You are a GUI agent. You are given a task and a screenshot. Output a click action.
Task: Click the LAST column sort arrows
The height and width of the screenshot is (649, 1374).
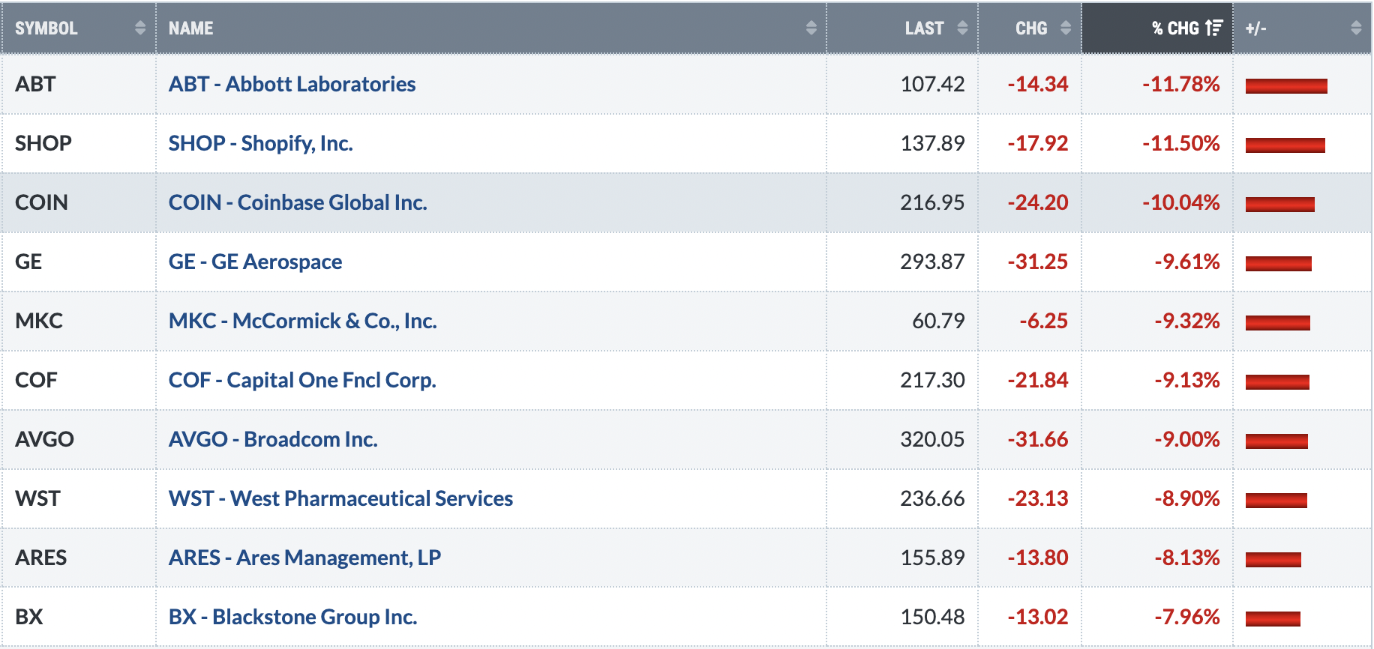pyautogui.click(x=962, y=28)
